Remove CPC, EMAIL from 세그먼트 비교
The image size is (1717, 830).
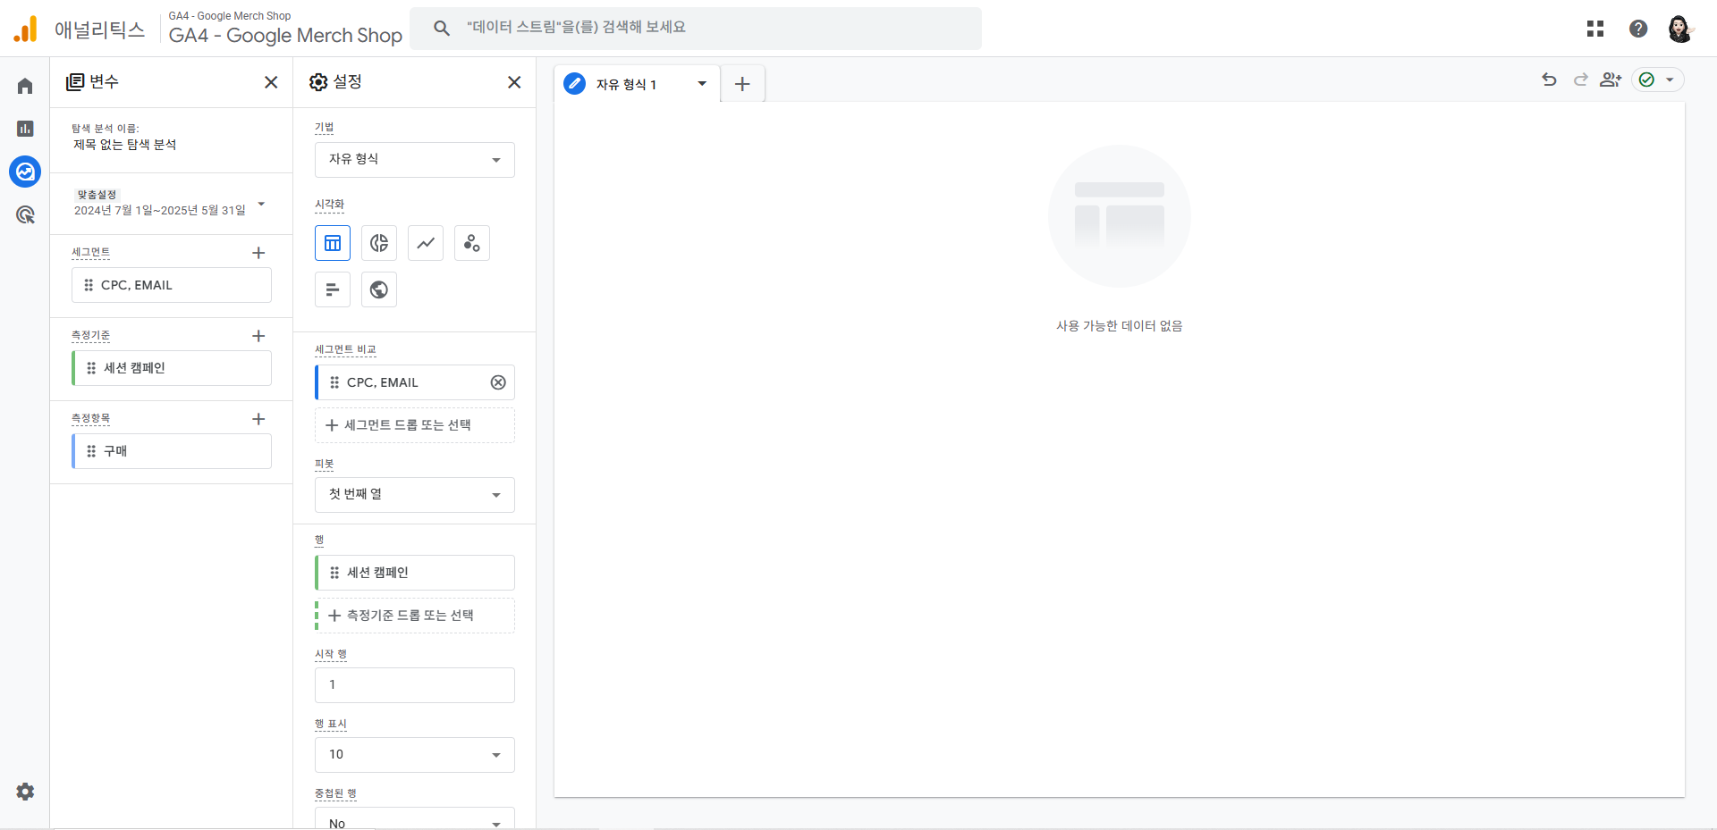coord(498,382)
